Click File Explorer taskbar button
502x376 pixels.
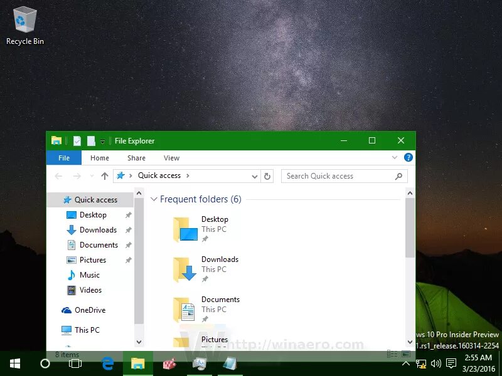138,363
